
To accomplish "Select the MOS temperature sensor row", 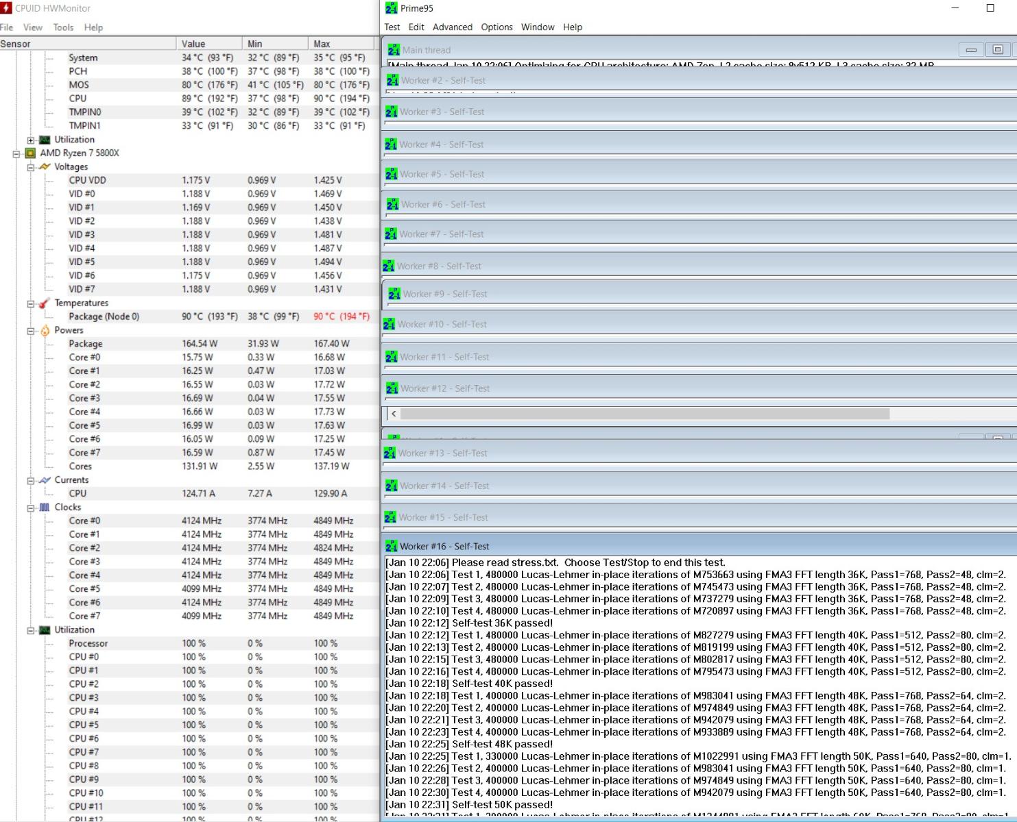I will 189,85.
